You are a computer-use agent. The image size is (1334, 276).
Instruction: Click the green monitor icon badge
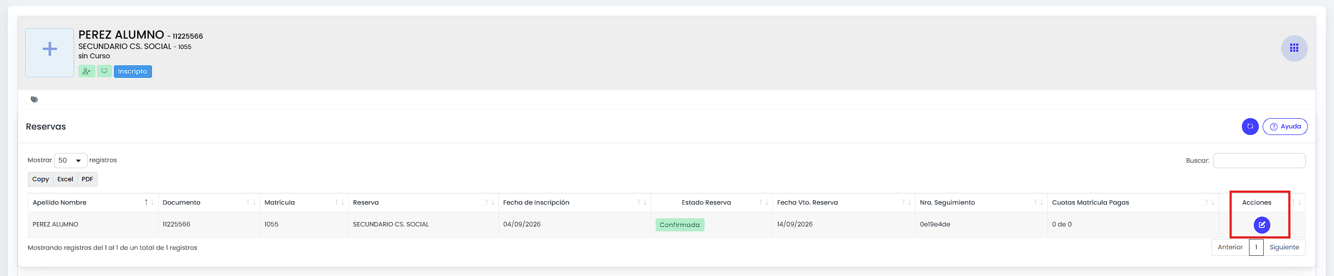click(105, 71)
